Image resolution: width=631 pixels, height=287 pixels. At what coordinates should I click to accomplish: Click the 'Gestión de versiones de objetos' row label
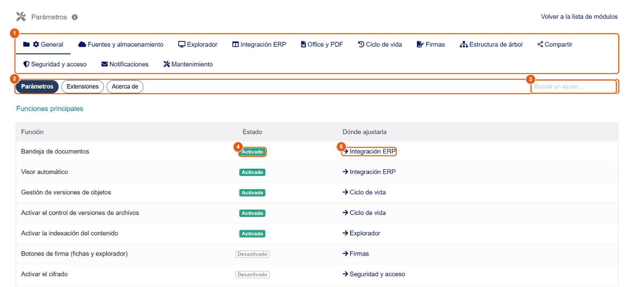[x=66, y=193]
